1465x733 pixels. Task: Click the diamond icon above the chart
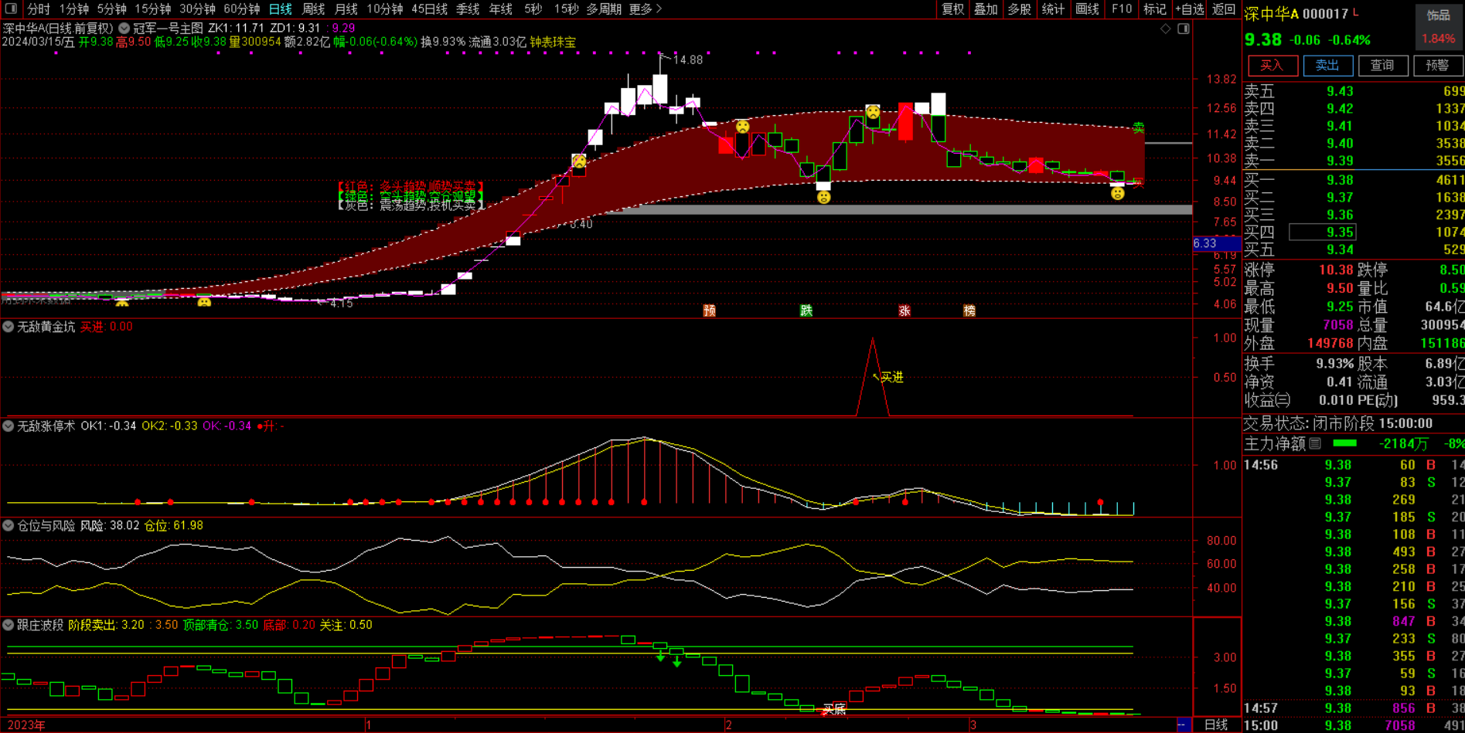[x=1166, y=29]
